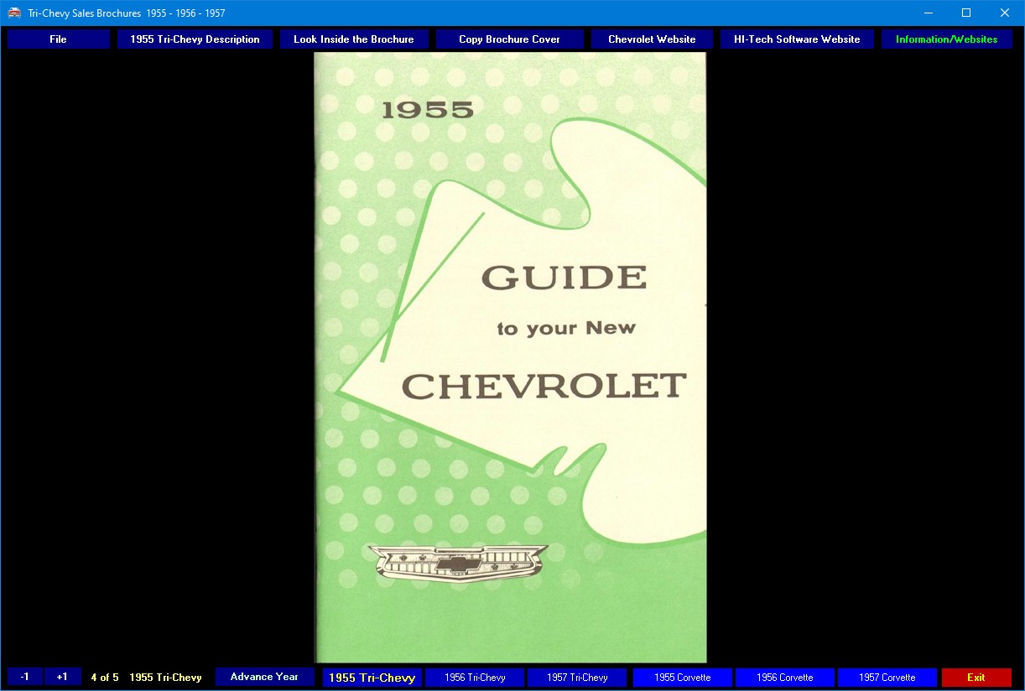This screenshot has width=1025, height=691.
Task: Advance one brochure with +1
Action: coord(62,677)
